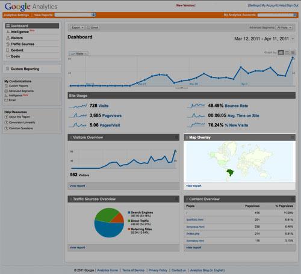Click the Email button in the toolbar
The width and height of the screenshot is (301, 274).
pos(93,28)
